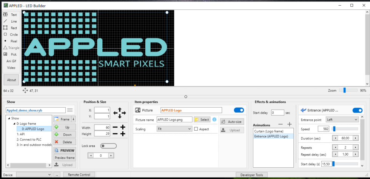
Task: Click the Preview frame button
Action: click(x=65, y=158)
